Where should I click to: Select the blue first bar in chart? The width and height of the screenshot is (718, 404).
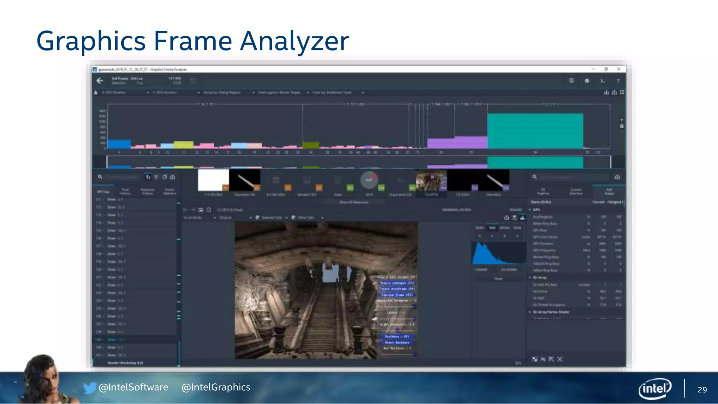click(119, 144)
